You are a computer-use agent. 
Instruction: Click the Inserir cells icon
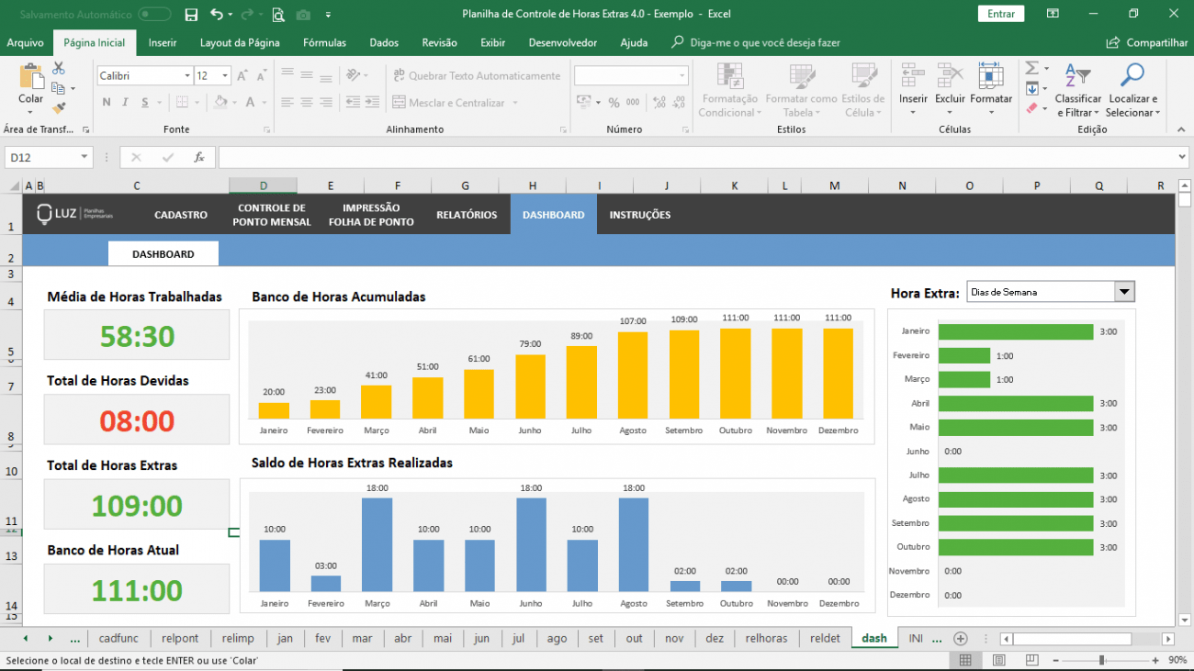(913, 76)
